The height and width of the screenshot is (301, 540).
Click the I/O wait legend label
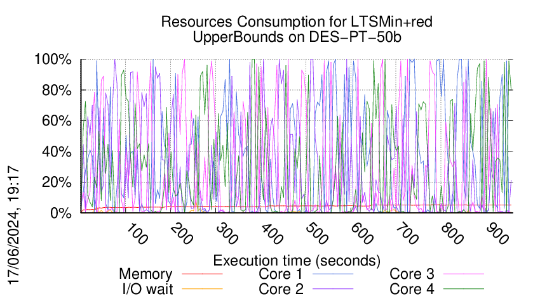point(147,290)
